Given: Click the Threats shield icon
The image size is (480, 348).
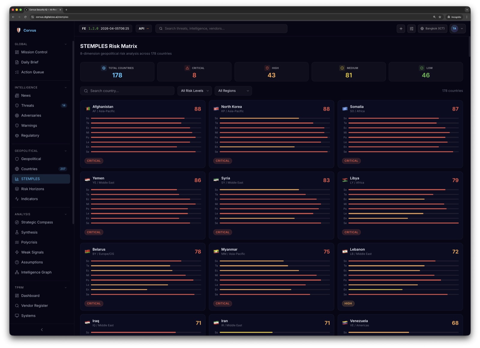Looking at the screenshot, I should (x=17, y=106).
